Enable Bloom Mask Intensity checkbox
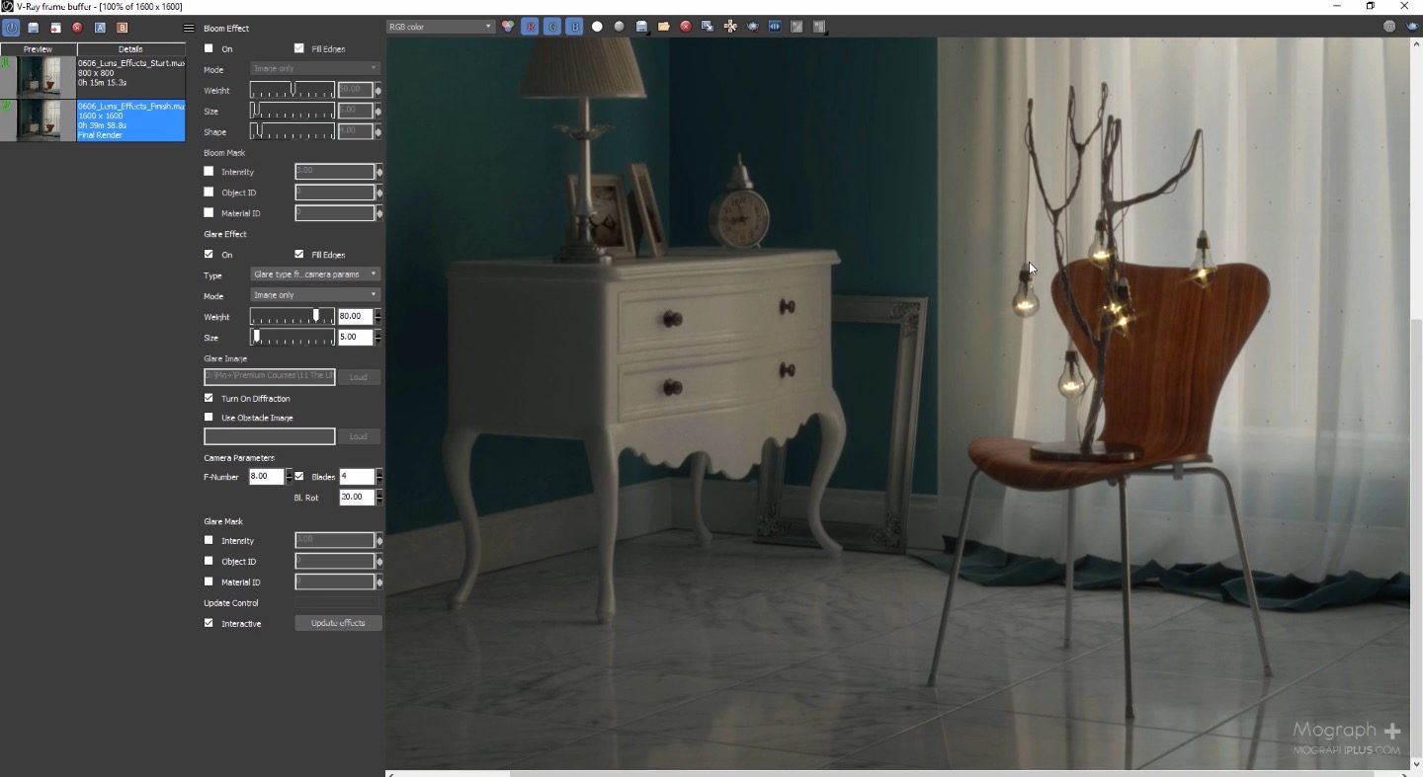Screen dimensions: 1423x777 [209, 172]
